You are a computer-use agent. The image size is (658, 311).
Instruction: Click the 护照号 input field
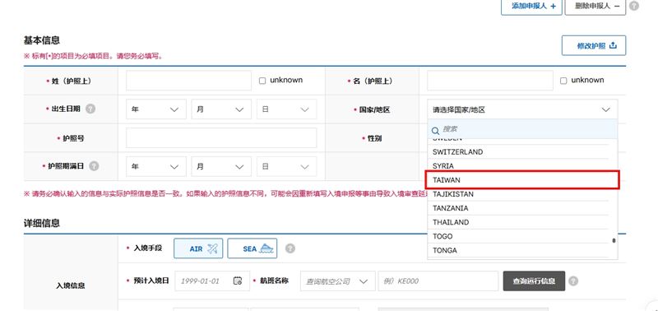pyautogui.click(x=221, y=138)
